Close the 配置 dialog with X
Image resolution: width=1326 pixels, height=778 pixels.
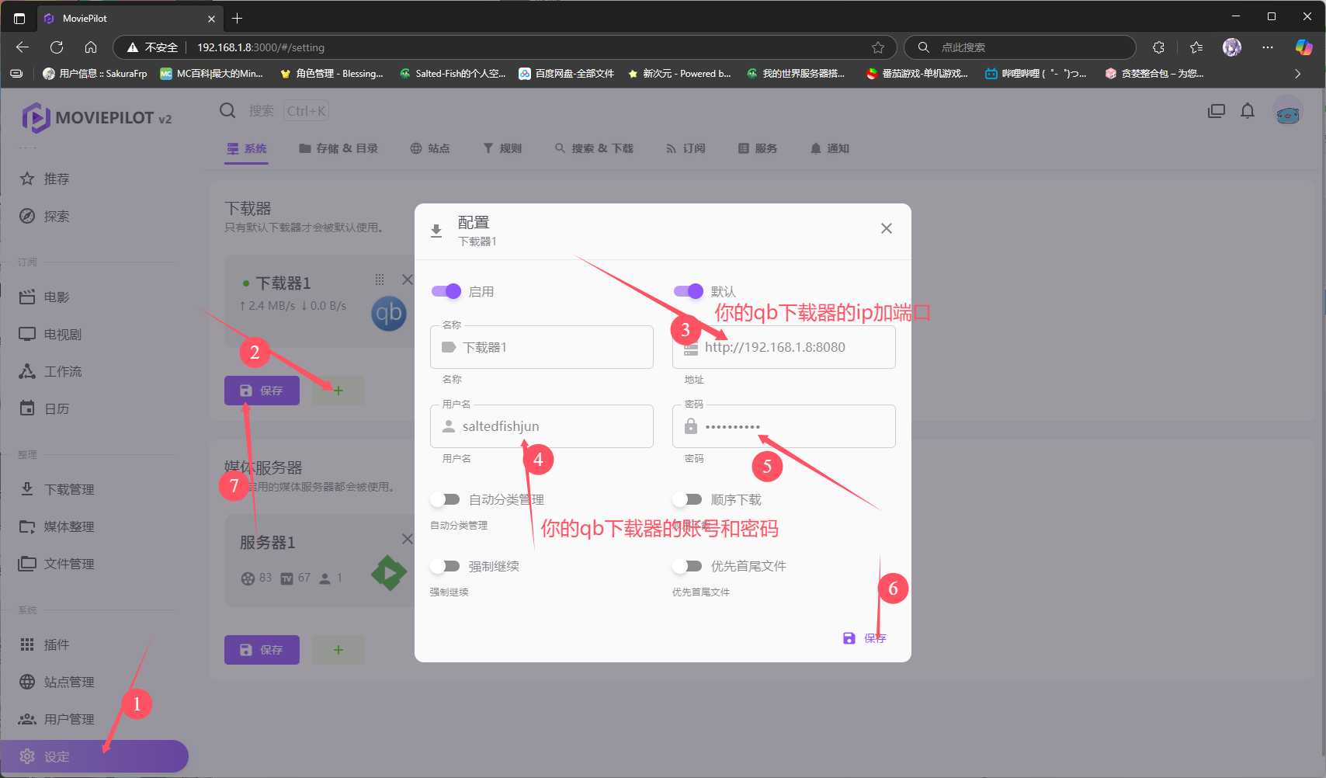(886, 228)
